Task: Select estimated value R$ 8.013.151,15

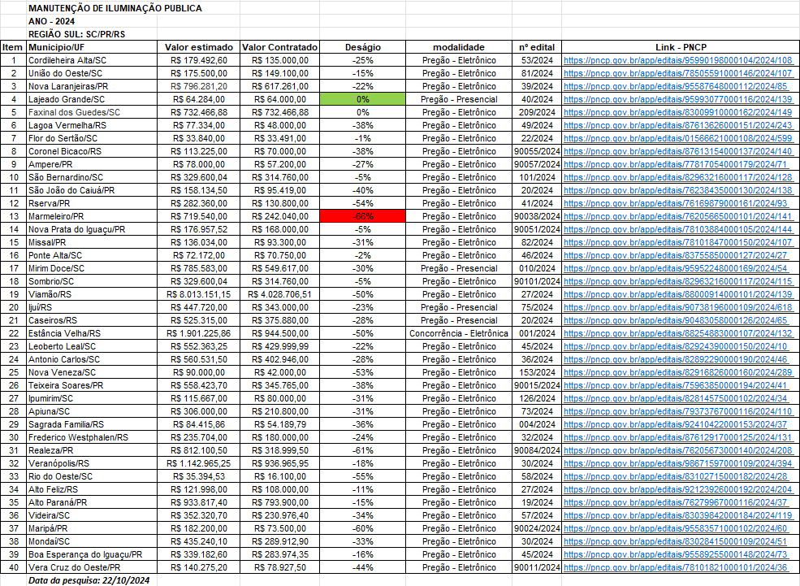Action: [198, 294]
